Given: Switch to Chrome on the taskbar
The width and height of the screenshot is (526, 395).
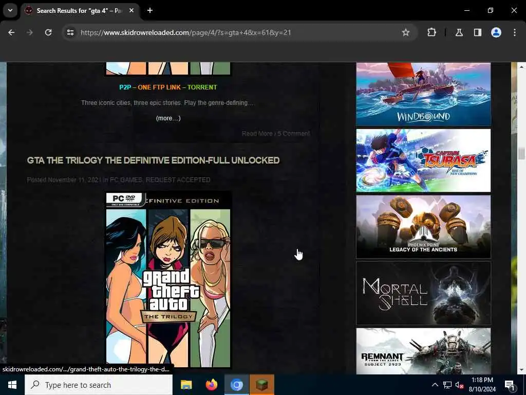Looking at the screenshot, I should (236, 385).
